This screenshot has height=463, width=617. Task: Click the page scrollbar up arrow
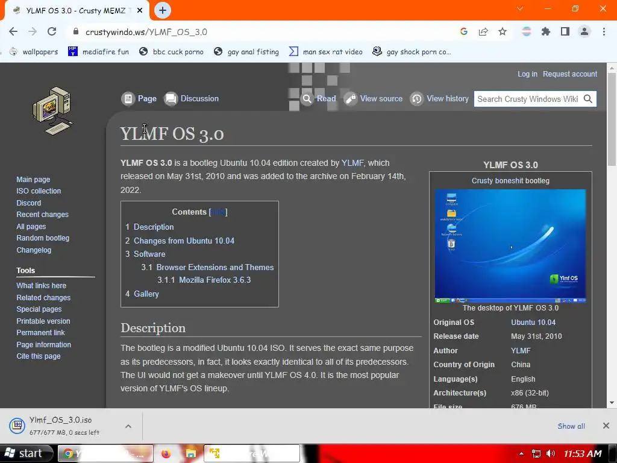(x=612, y=68)
